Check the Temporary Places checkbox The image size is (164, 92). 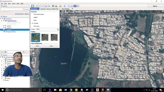tap(3, 32)
